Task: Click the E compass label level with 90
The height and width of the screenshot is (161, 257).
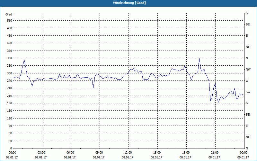Action: [x=247, y=126]
